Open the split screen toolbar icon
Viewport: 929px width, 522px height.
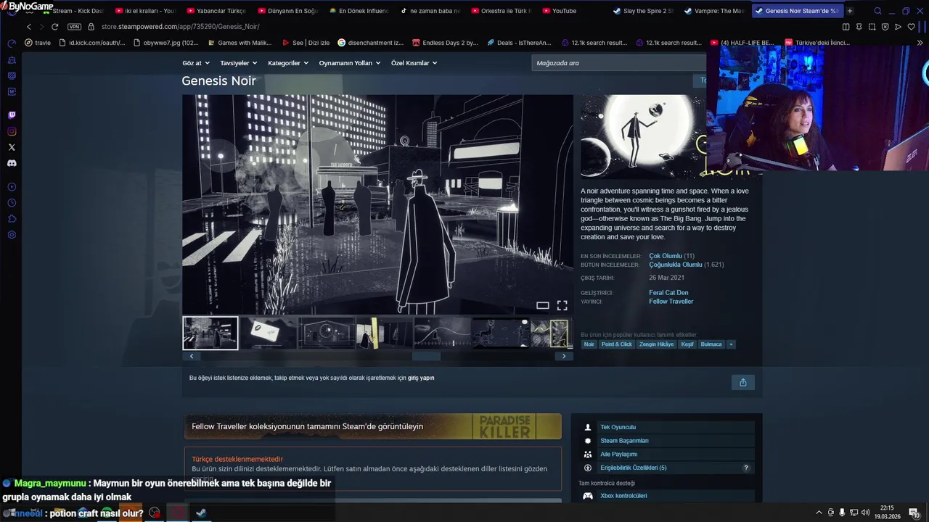(x=846, y=27)
